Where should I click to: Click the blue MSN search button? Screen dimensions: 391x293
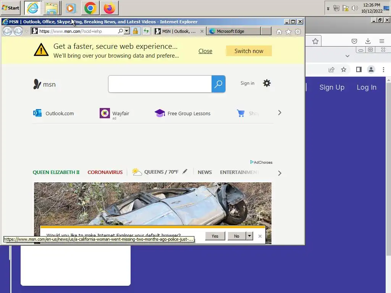(218, 84)
